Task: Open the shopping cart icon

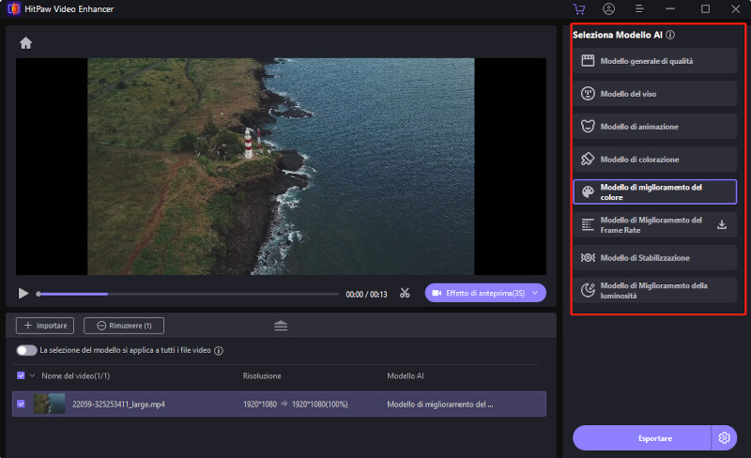Action: tap(578, 9)
